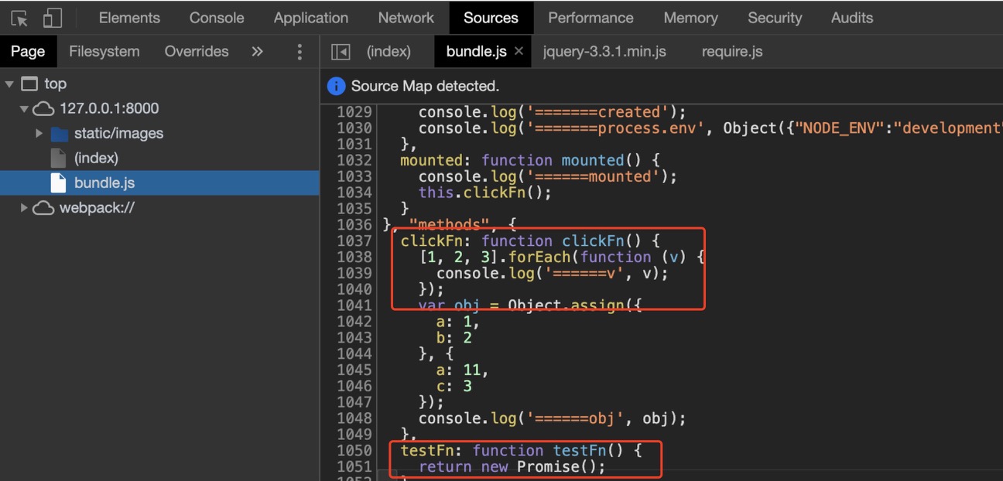Expand the webpack:// tree node
The height and width of the screenshot is (481, 1003).
24,208
